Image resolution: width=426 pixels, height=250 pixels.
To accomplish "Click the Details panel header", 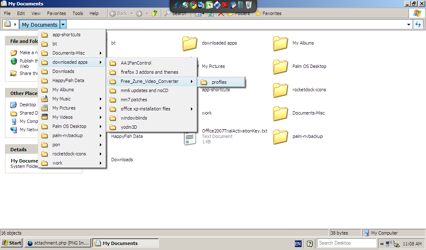I will point(22,150).
